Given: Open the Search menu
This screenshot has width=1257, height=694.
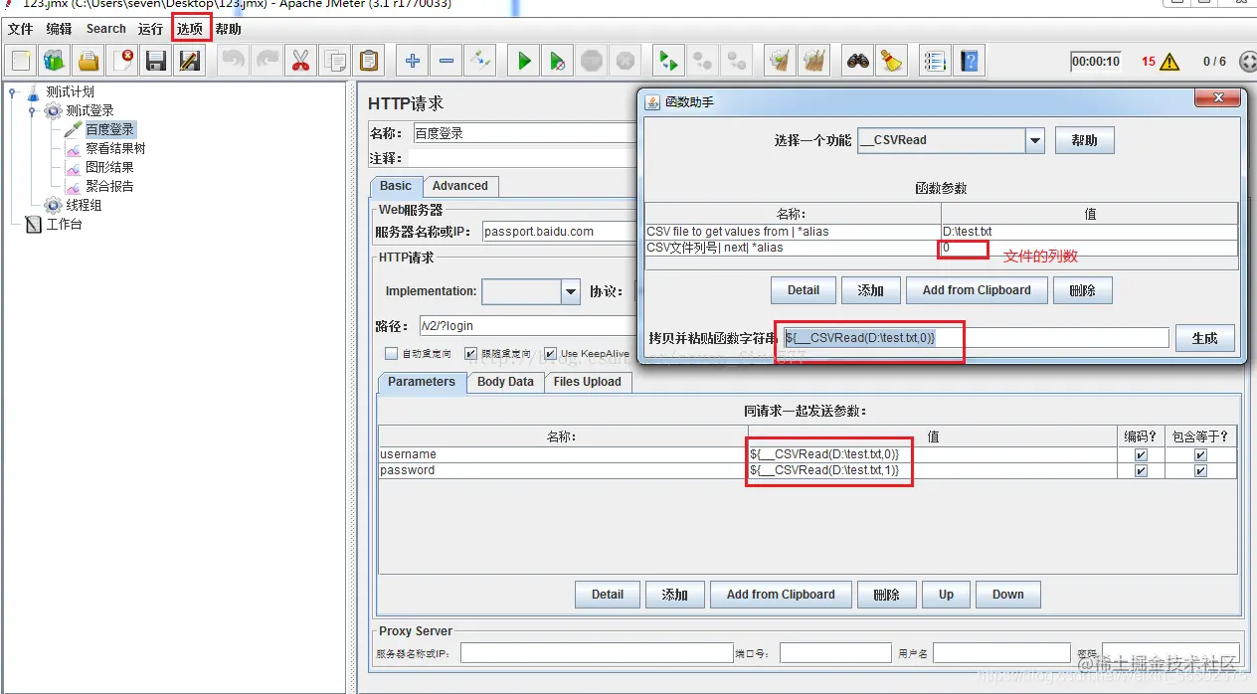Looking at the screenshot, I should 106,29.
